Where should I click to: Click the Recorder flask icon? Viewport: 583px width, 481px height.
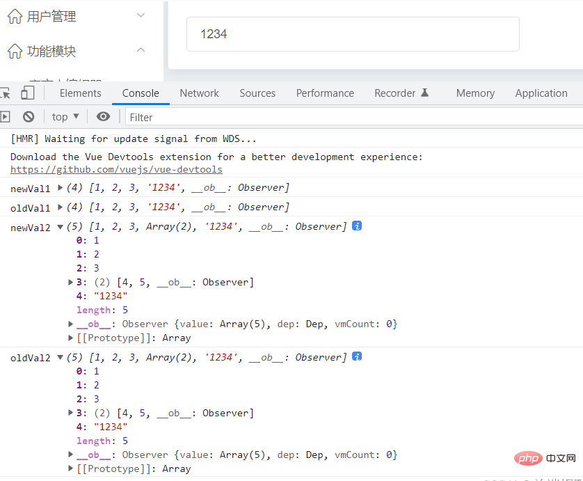click(424, 93)
